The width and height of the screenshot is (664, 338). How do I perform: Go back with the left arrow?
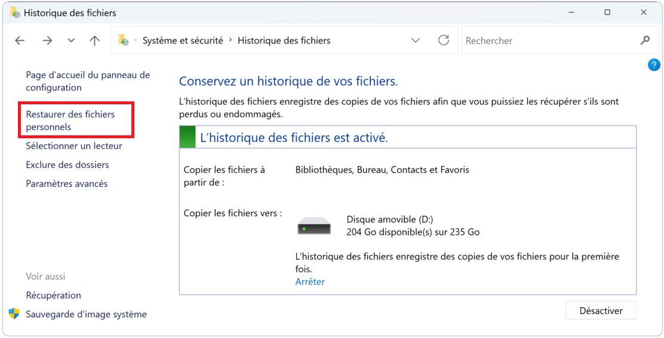(x=20, y=41)
